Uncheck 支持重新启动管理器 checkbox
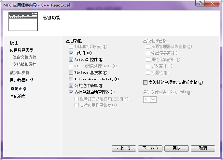 coord(71,92)
